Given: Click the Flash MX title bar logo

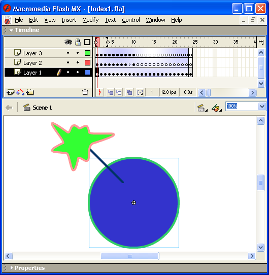Looking at the screenshot, I should point(7,8).
